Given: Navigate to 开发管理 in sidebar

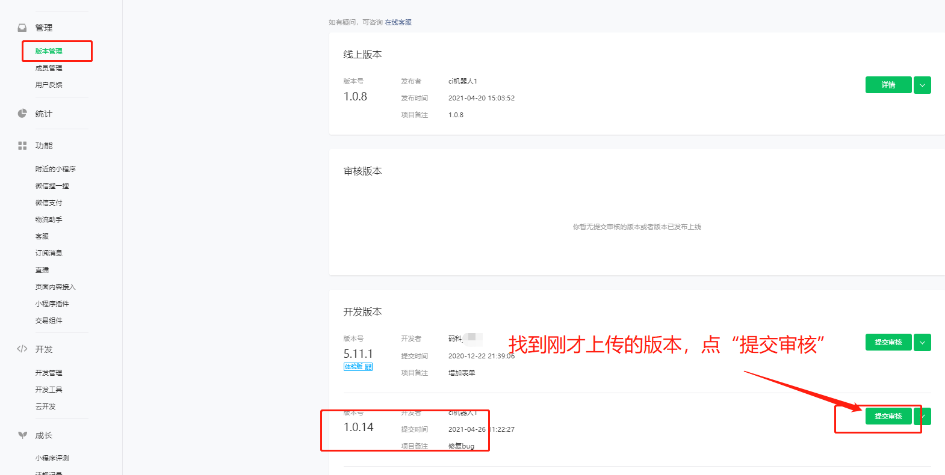Looking at the screenshot, I should tap(49, 373).
